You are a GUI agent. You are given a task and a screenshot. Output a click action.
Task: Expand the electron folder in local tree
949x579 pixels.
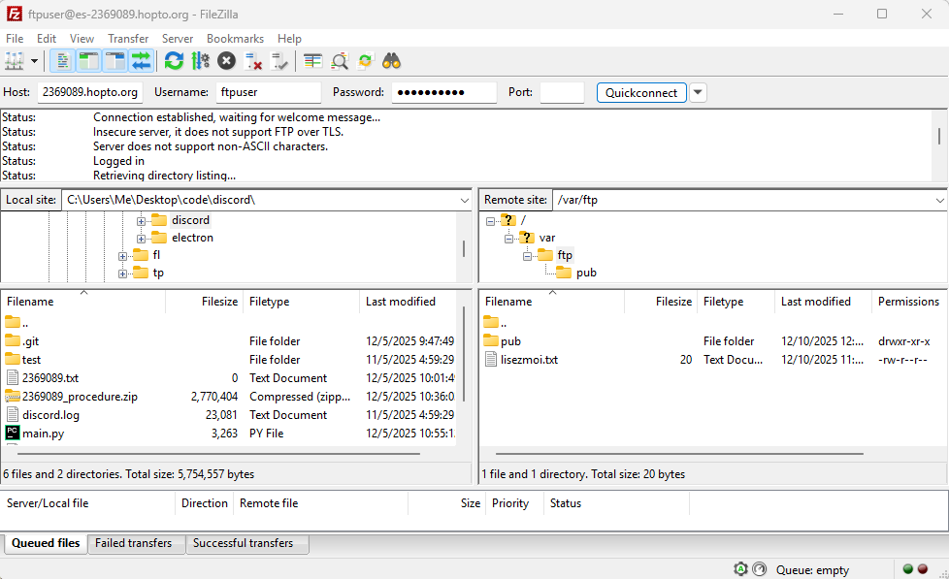[142, 238]
